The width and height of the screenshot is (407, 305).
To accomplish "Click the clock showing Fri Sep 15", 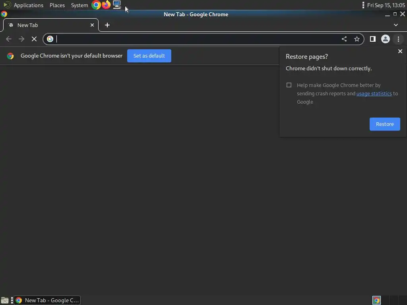I will pyautogui.click(x=386, y=5).
